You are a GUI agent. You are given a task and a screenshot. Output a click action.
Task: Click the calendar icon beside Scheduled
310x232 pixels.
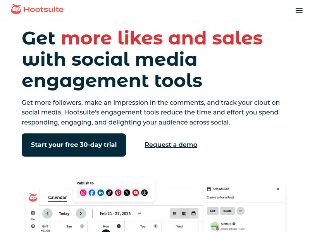click(x=209, y=189)
